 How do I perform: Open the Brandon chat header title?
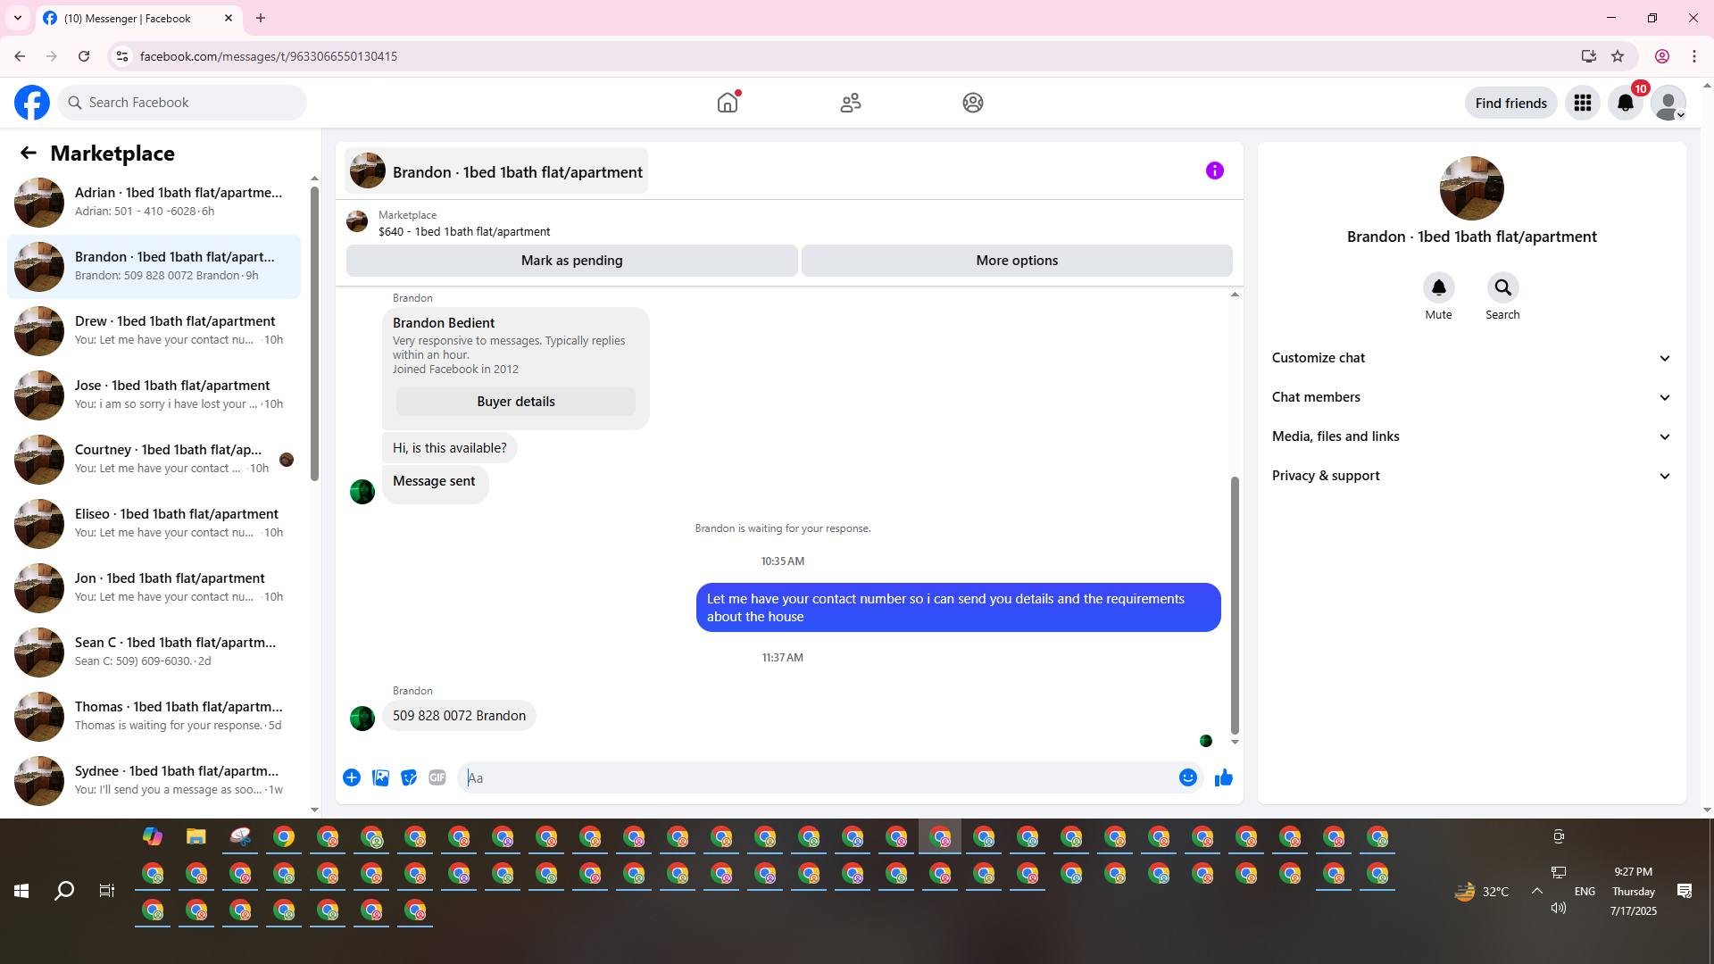[496, 171]
